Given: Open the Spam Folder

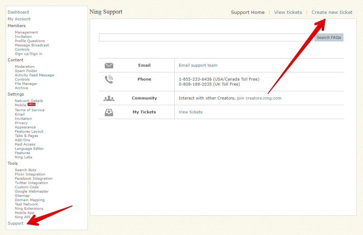Looking at the screenshot, I should 26,71.
